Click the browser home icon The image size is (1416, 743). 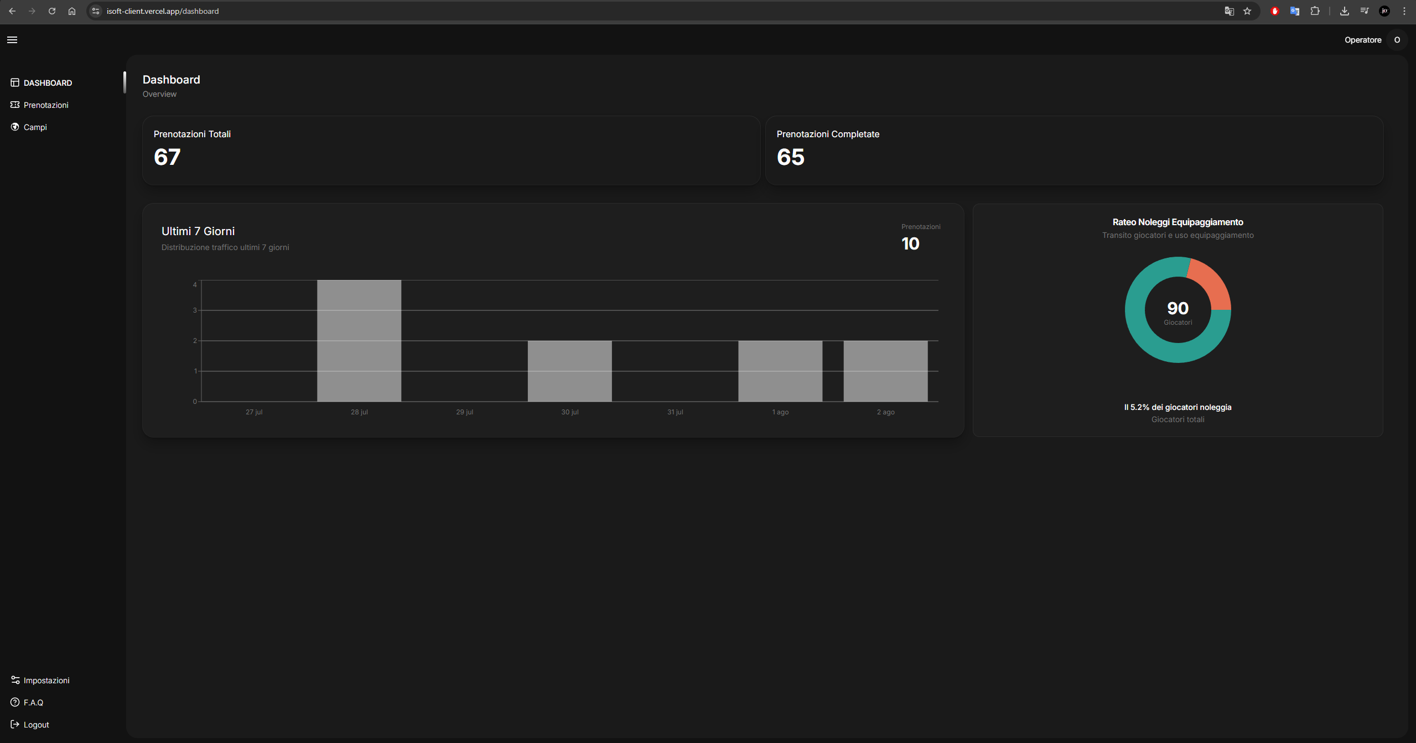click(72, 11)
